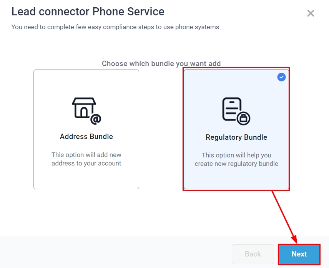
Task: Click empty space below Regulatory Bundle description
Action: tap(236, 179)
